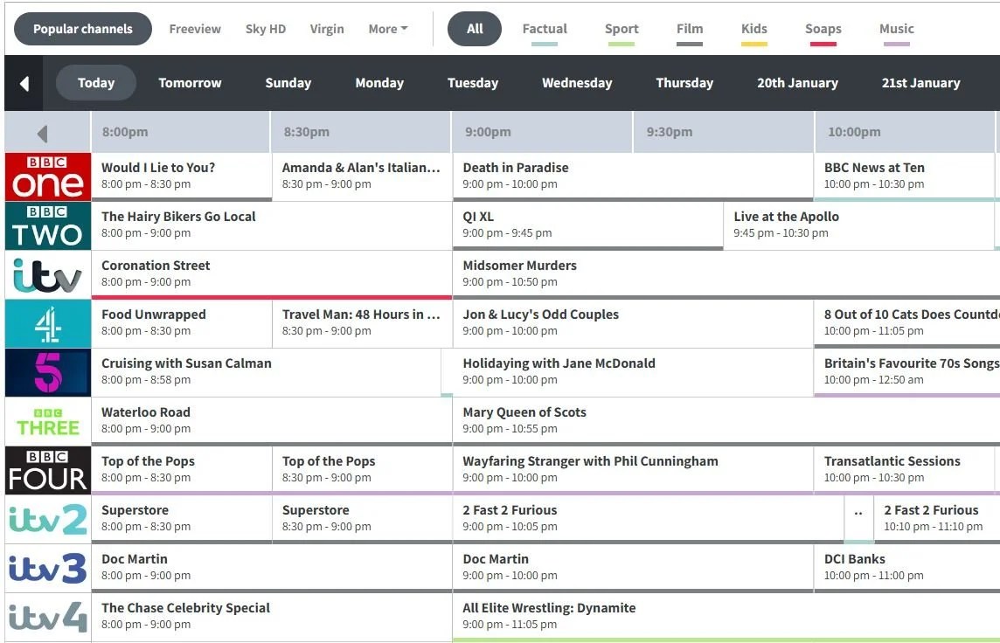The width and height of the screenshot is (1000, 643).
Task: Select the Popular channels filter
Action: [83, 29]
